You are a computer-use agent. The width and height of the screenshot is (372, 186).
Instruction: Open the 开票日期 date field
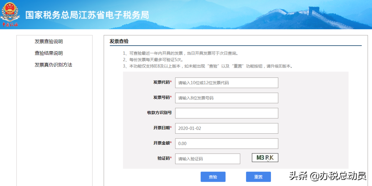(226, 128)
